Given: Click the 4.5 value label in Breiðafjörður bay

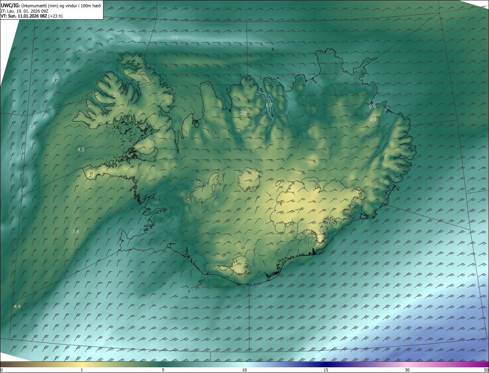Looking at the screenshot, I should click(x=81, y=150).
